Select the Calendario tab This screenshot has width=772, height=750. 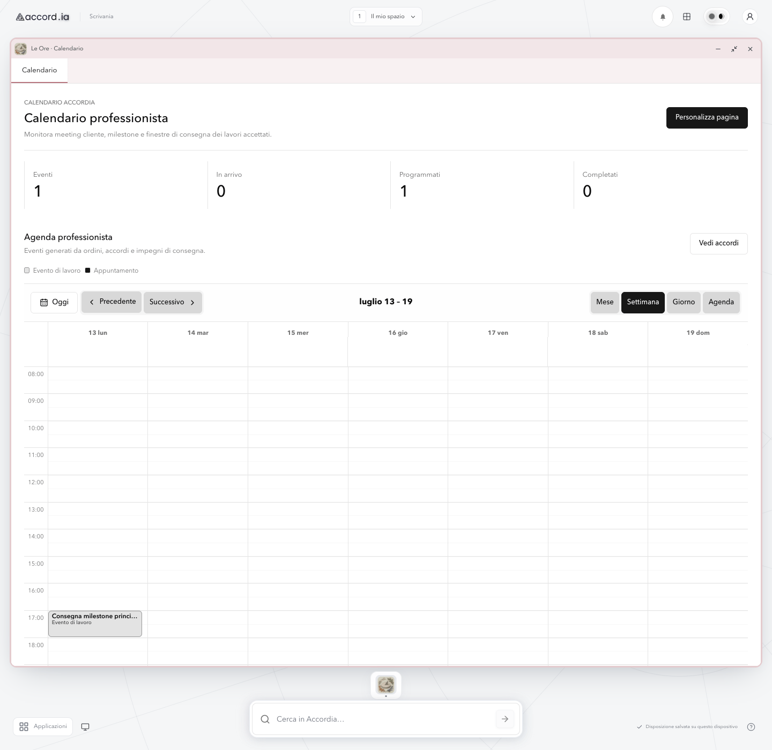tap(39, 70)
